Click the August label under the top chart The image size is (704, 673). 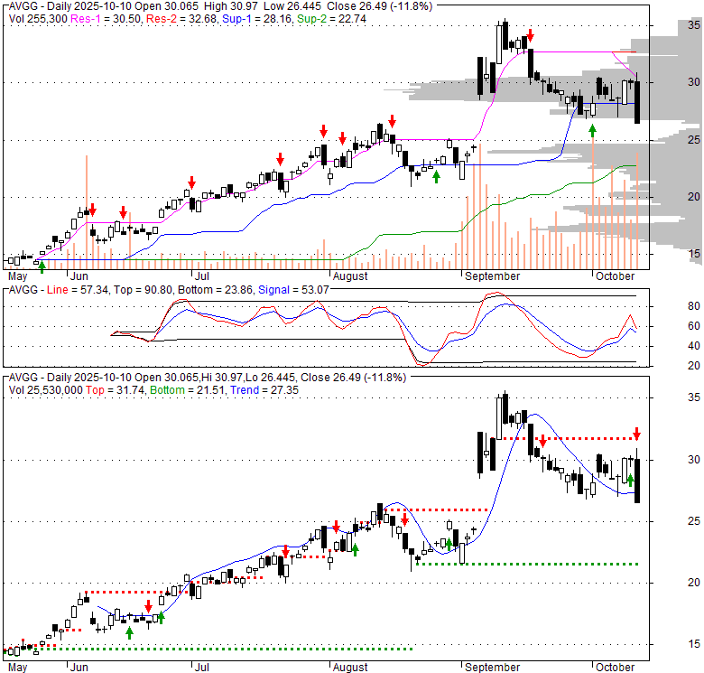point(350,276)
